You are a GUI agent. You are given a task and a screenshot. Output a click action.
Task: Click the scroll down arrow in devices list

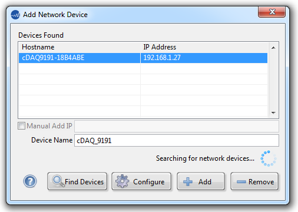click(273, 112)
